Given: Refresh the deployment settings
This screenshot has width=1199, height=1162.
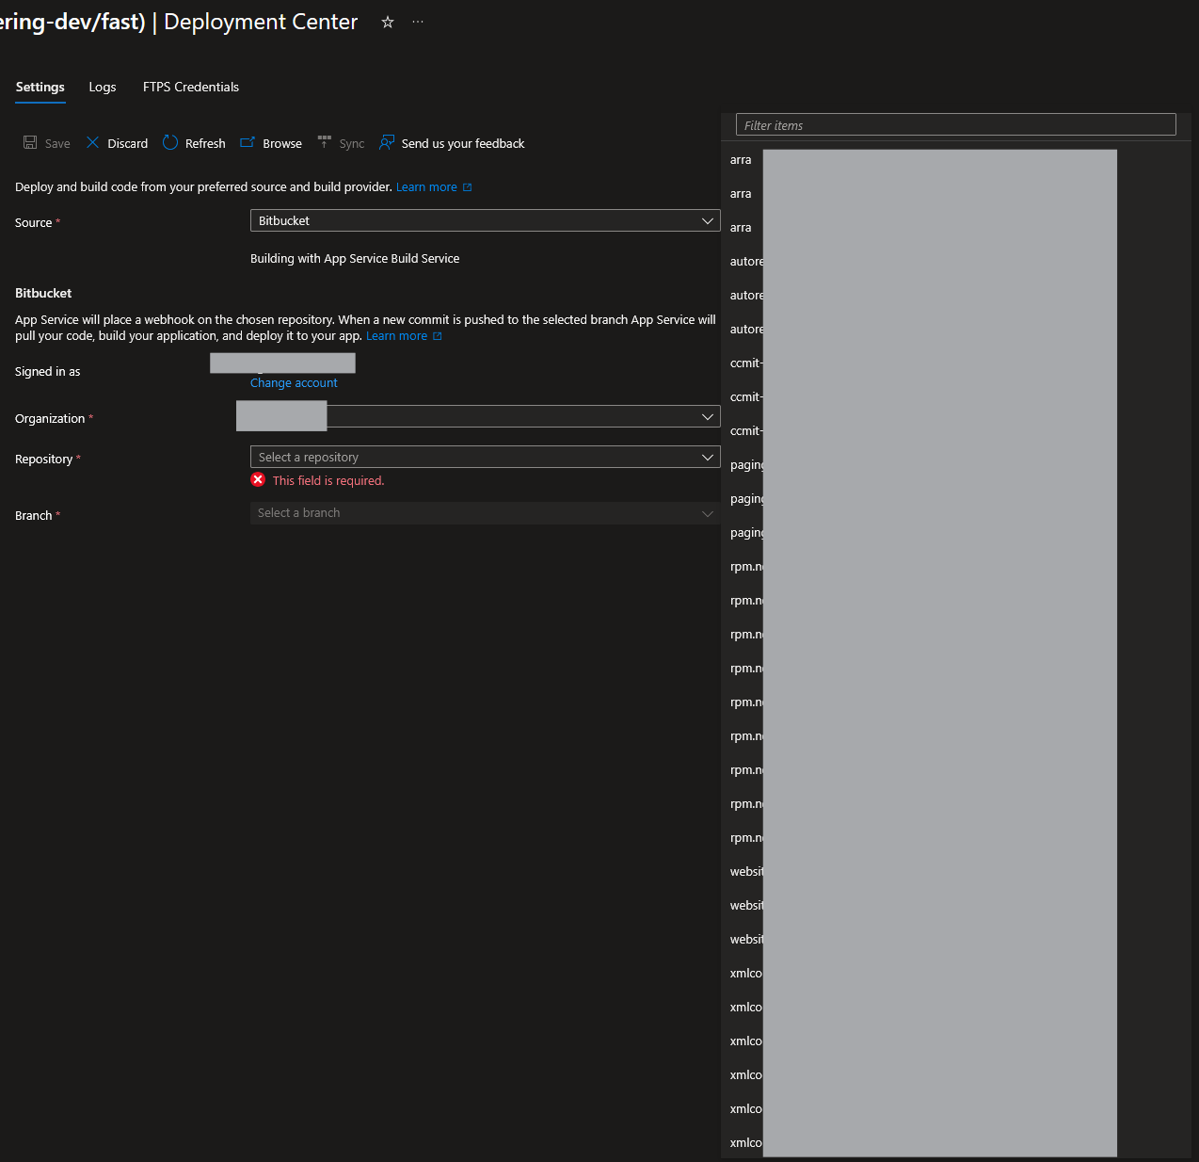Looking at the screenshot, I should pos(194,143).
